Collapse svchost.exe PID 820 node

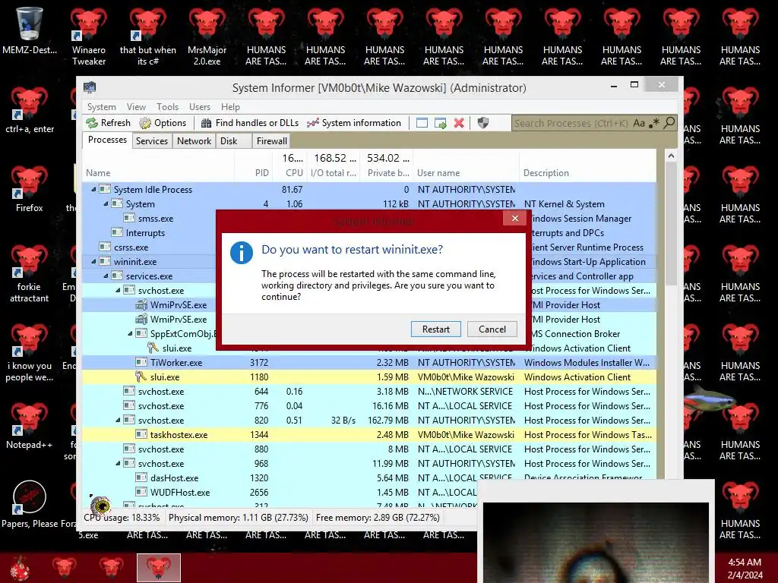[118, 420]
